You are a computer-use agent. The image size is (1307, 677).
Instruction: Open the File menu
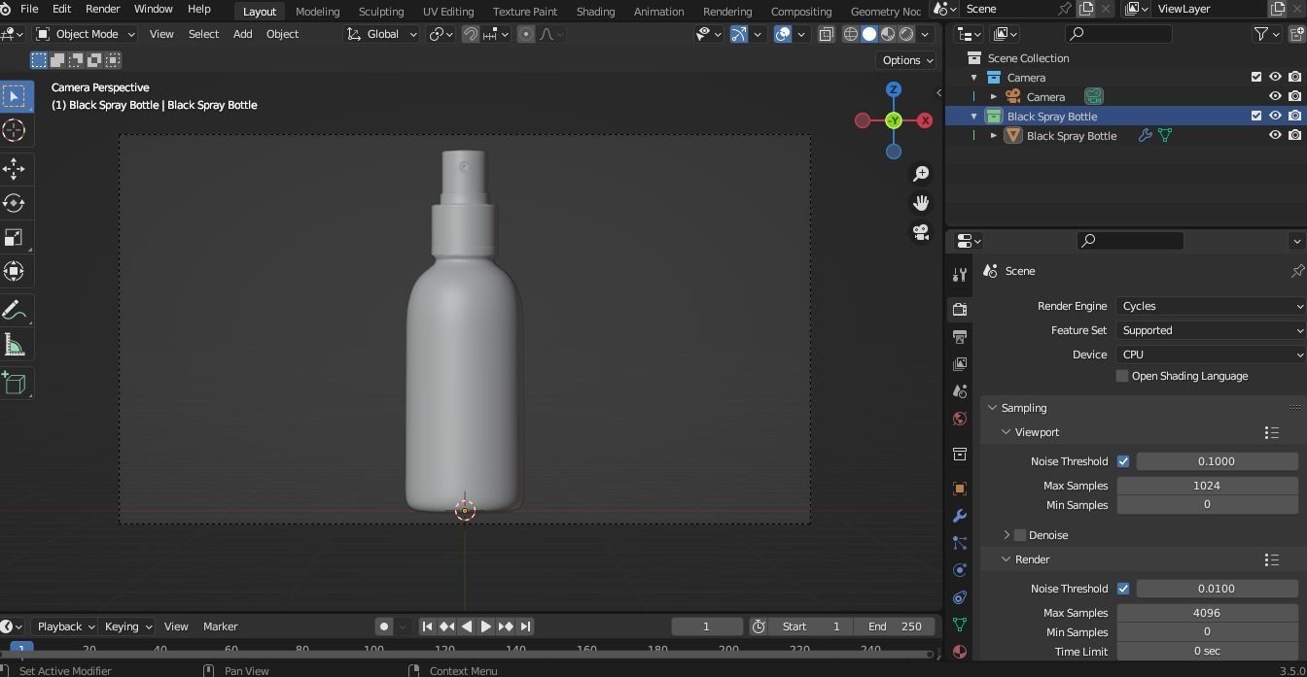(x=29, y=9)
